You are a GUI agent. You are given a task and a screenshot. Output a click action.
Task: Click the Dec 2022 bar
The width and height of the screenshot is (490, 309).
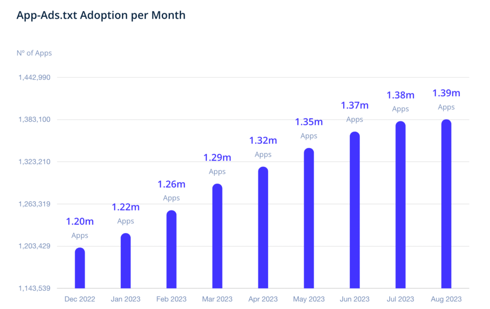pos(80,268)
